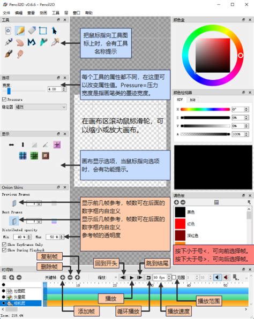Open the 动画 menu

[43, 13]
